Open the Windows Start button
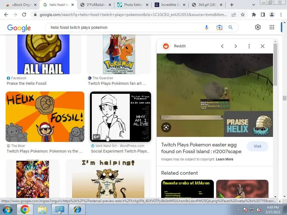 point(8,209)
